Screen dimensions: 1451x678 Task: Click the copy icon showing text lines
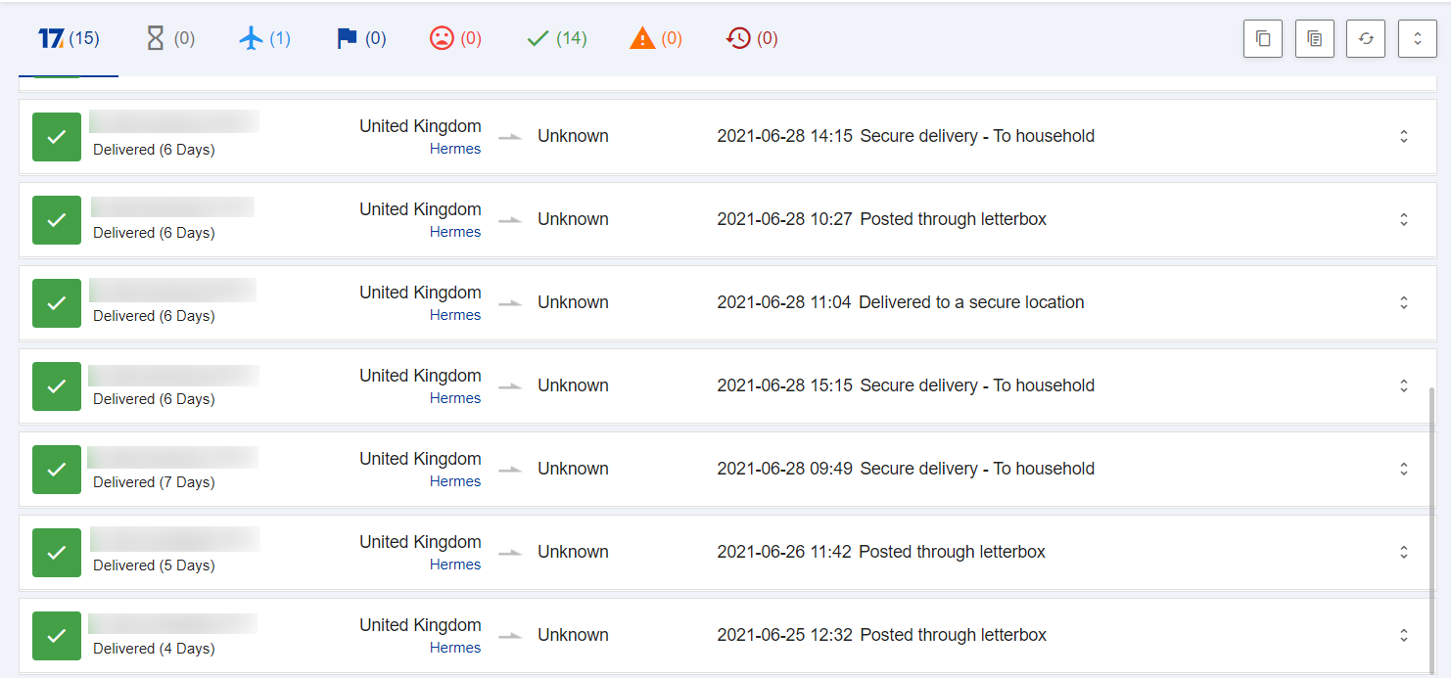point(1315,39)
